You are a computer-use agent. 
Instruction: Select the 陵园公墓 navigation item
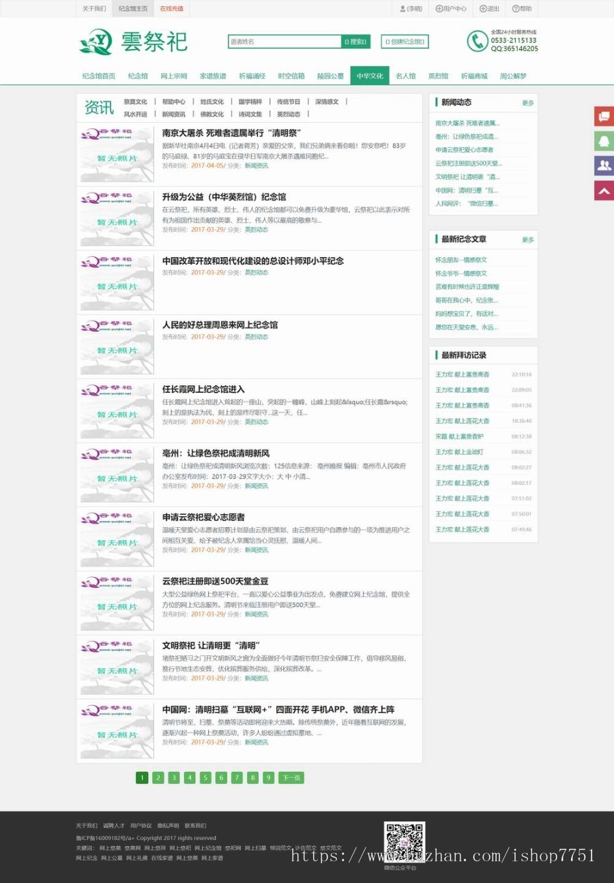click(330, 76)
